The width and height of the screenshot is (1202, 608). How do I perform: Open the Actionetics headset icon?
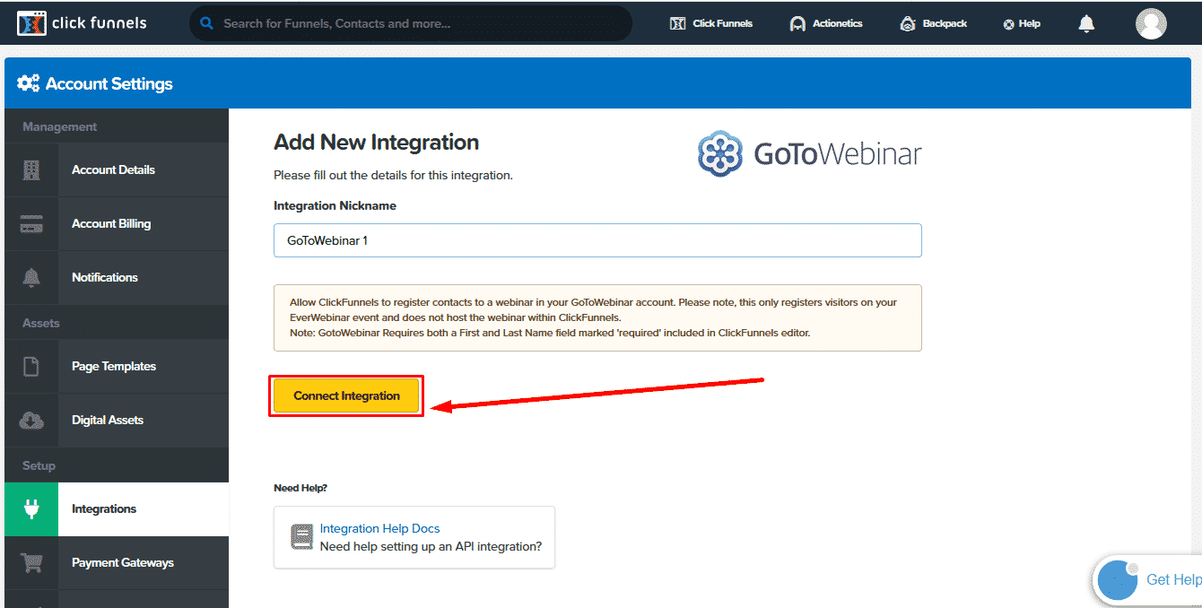[797, 23]
